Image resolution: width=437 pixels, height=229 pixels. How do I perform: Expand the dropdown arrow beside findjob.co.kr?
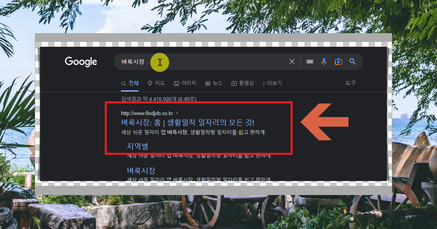(177, 113)
